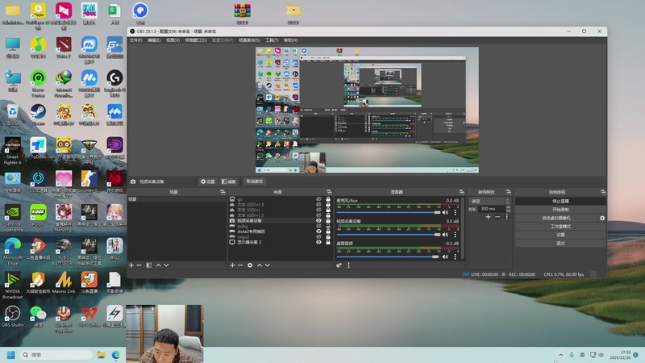Move the scene up with the arrow
645x363 pixels.
[158, 265]
